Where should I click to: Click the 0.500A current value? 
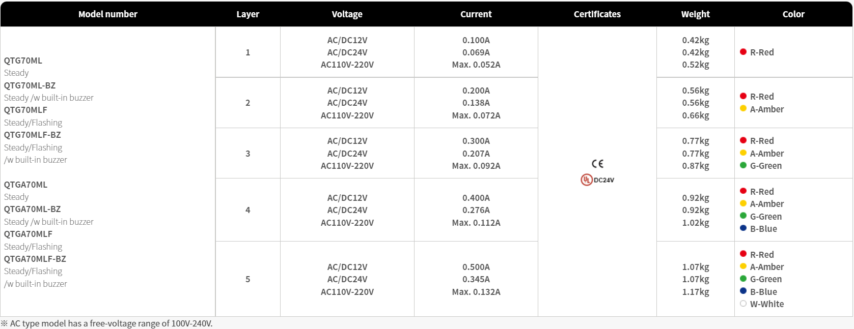pos(476,267)
